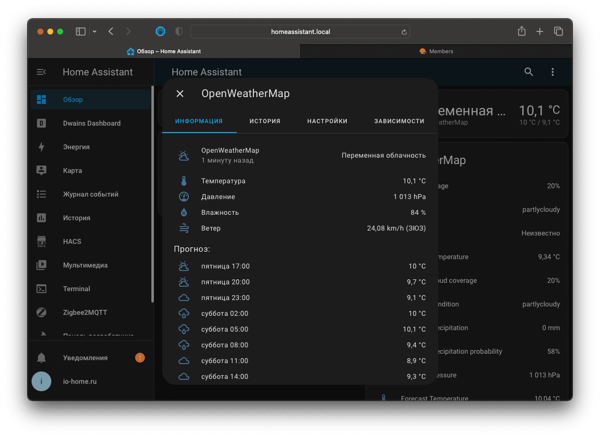Open the Карта map icon
Viewport: 600px width, 437px height.
[x=41, y=170]
